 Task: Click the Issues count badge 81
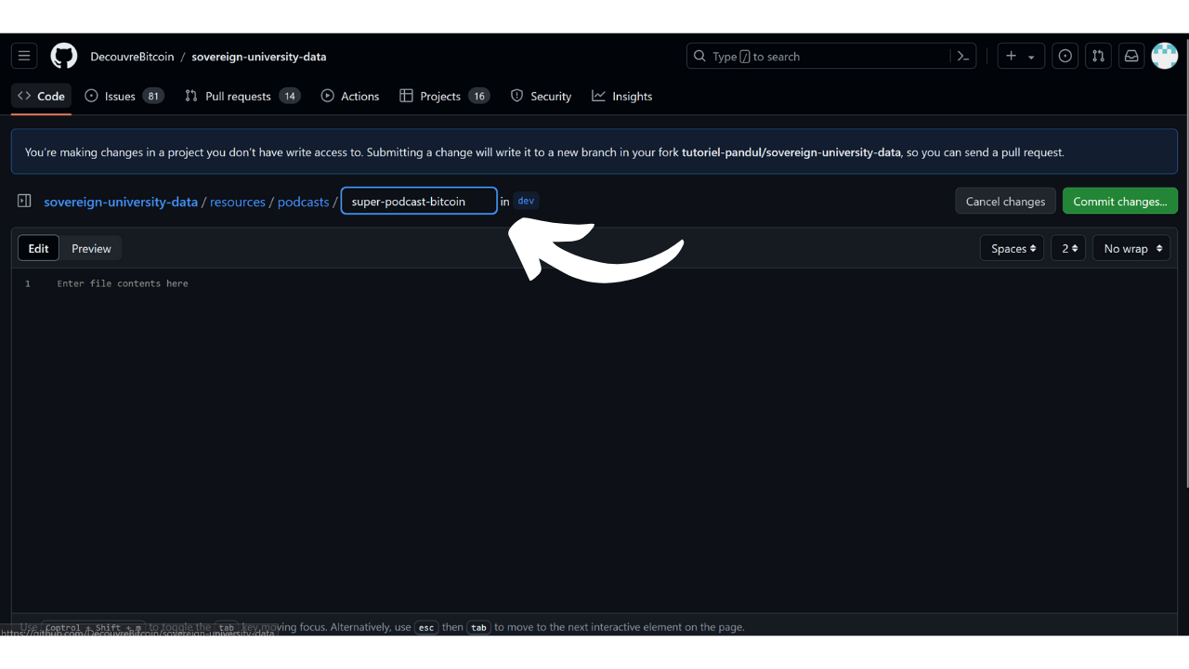tap(153, 96)
